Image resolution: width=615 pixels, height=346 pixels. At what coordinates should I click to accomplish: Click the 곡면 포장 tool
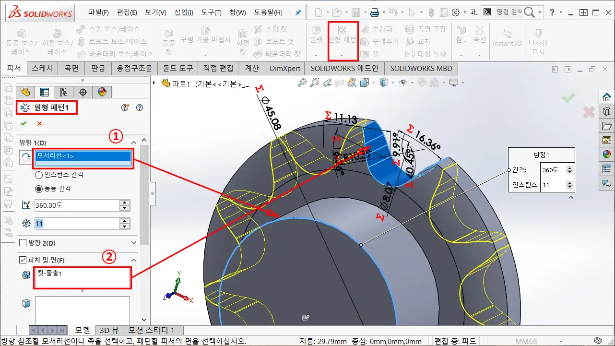[425, 29]
